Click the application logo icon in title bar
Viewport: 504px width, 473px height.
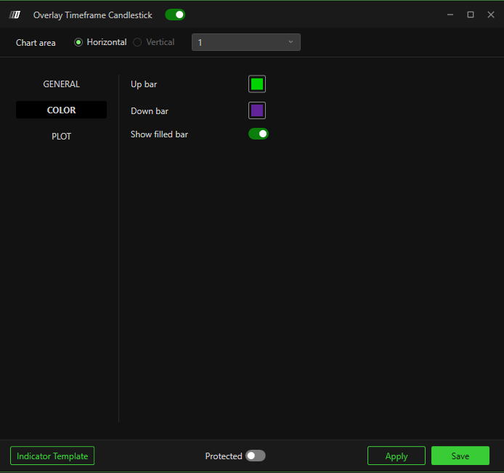pos(14,15)
